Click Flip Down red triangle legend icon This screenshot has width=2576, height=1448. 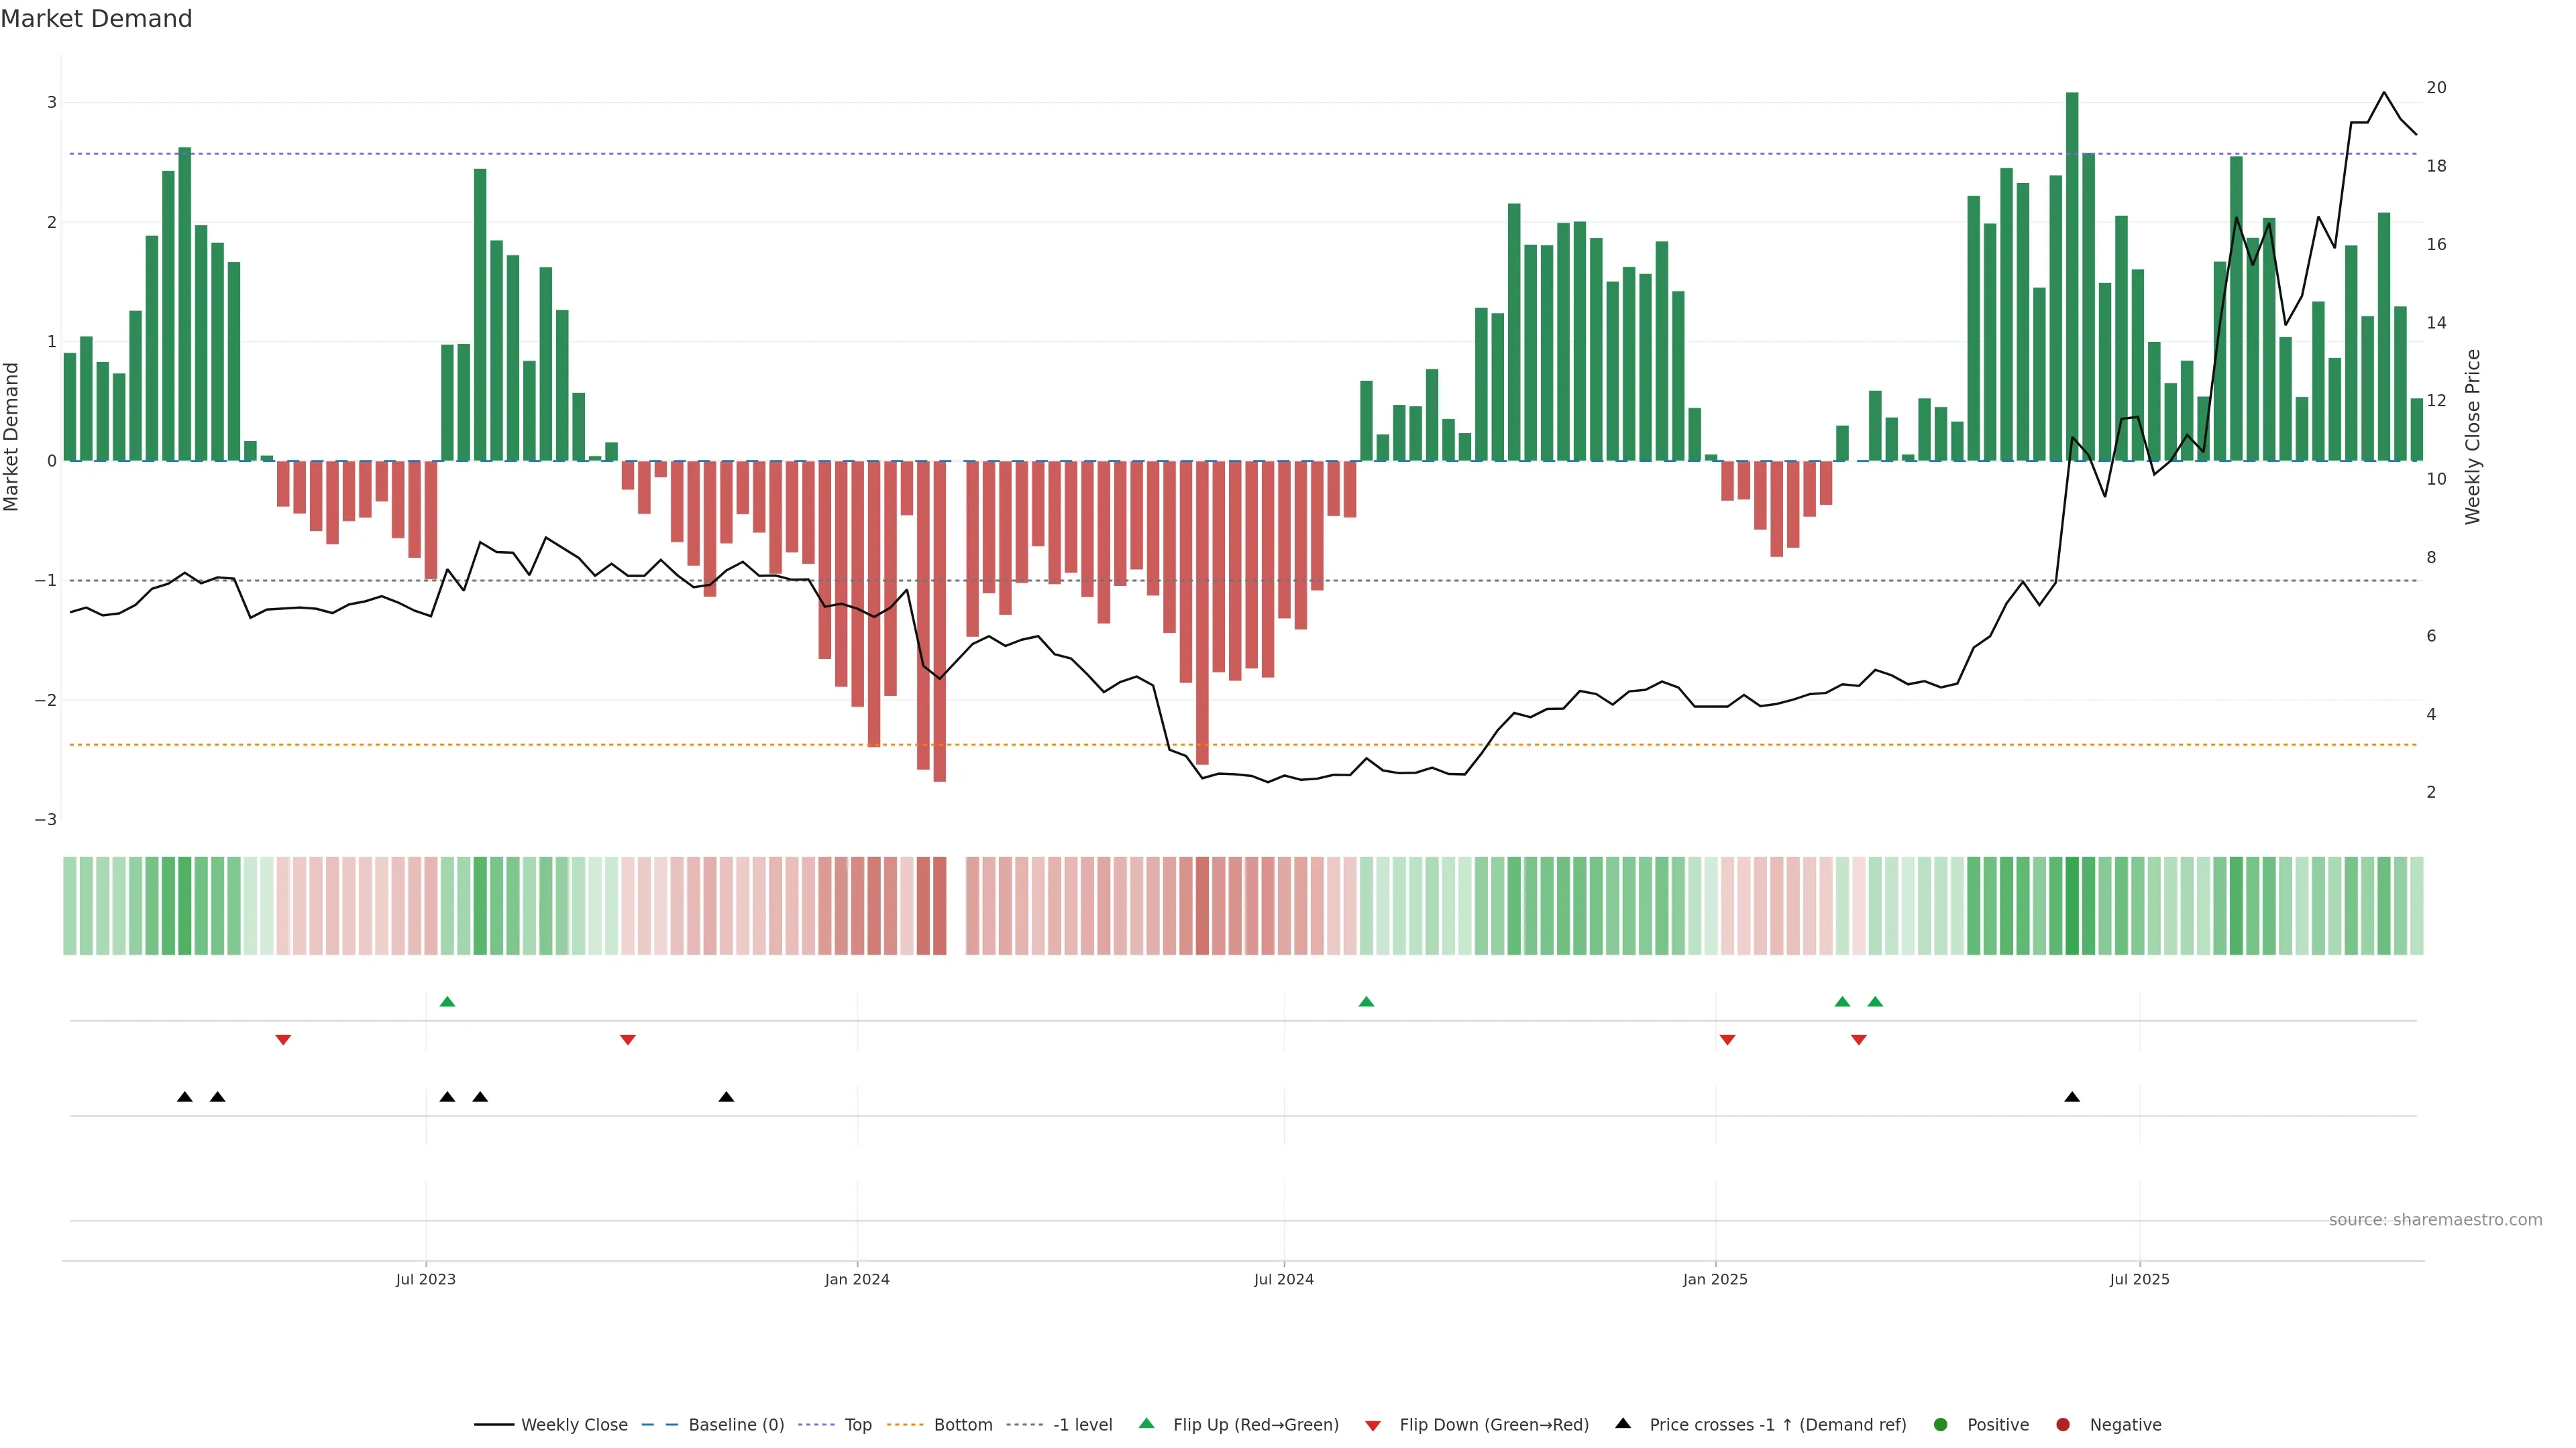coord(1372,1425)
